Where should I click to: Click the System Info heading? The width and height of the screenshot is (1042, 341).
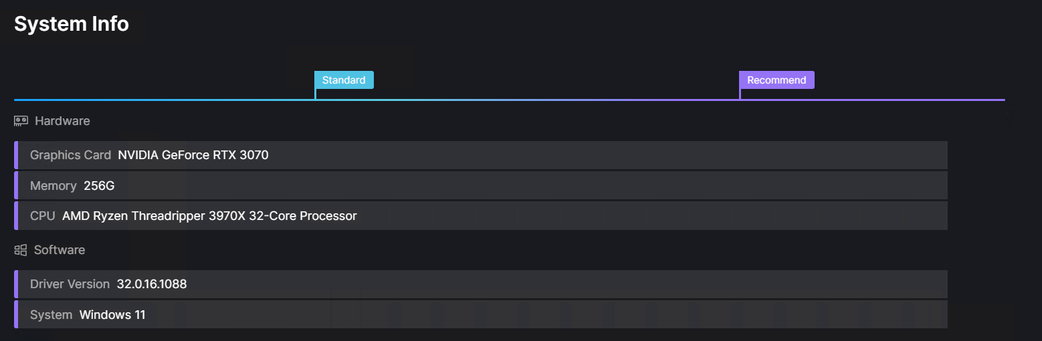click(x=72, y=24)
